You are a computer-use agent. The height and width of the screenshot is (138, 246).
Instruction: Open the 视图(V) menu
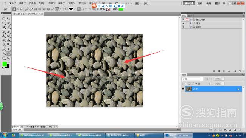(x=72, y=3)
